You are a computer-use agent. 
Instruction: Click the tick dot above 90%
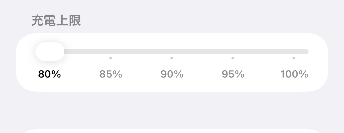[171, 58]
